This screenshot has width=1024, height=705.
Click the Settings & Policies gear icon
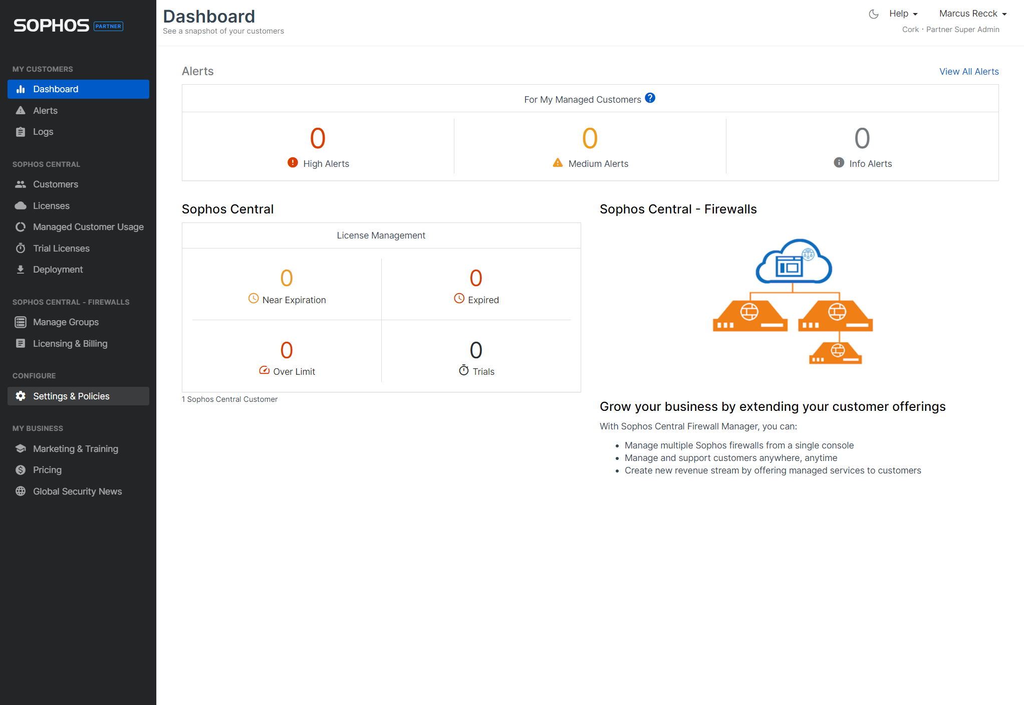(x=21, y=396)
